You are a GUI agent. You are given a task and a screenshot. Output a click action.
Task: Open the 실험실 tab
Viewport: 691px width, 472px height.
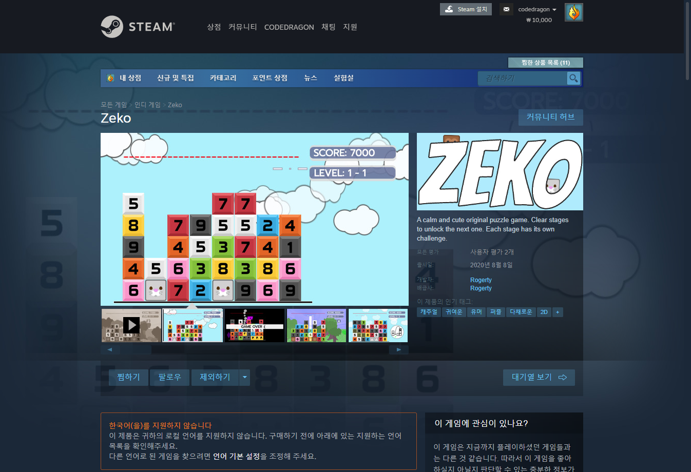coord(343,78)
